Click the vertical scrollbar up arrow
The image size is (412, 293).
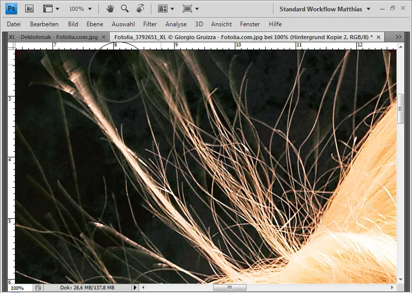(x=401, y=47)
